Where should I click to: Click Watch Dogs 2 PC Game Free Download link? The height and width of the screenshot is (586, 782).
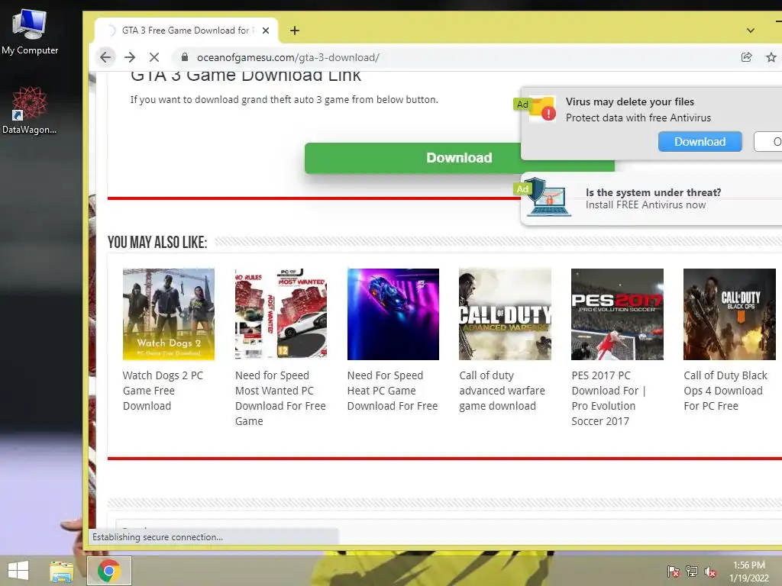click(163, 391)
